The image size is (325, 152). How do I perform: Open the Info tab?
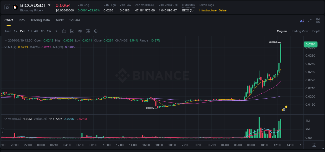pyautogui.click(x=22, y=20)
